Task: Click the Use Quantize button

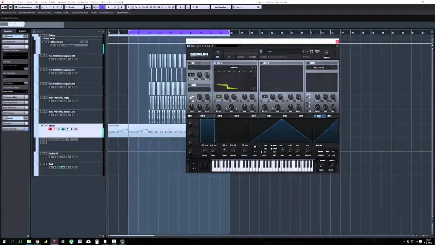Action: point(220,7)
